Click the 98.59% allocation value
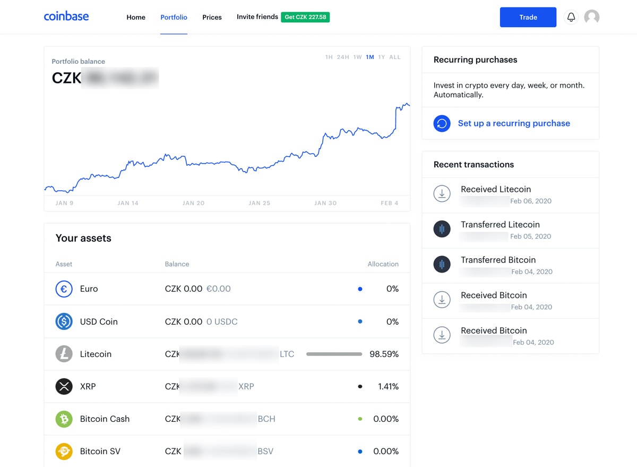The image size is (637, 467). click(384, 354)
